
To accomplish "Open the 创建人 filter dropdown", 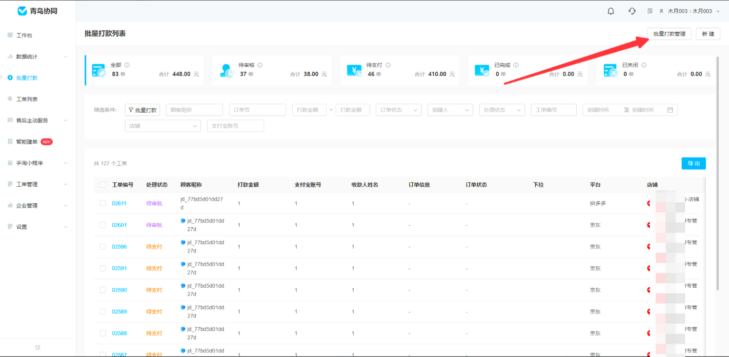I will [450, 110].
